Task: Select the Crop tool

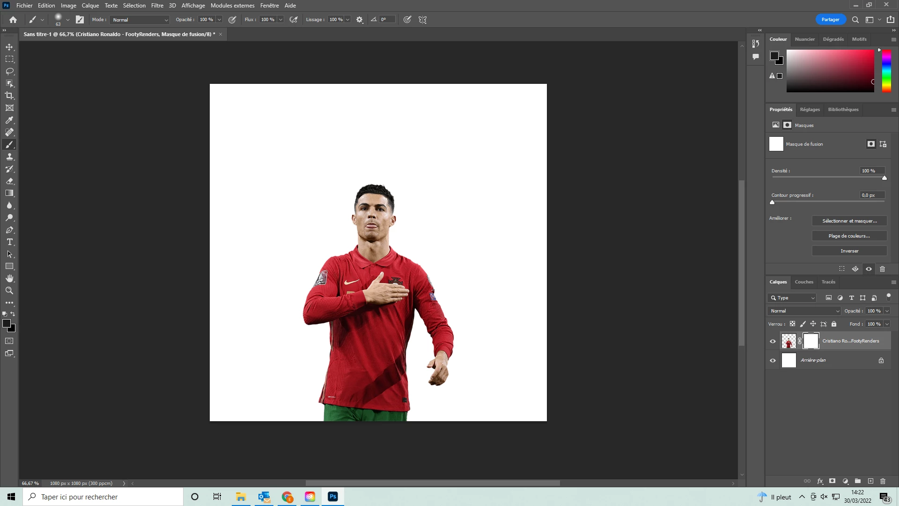Action: (9, 96)
